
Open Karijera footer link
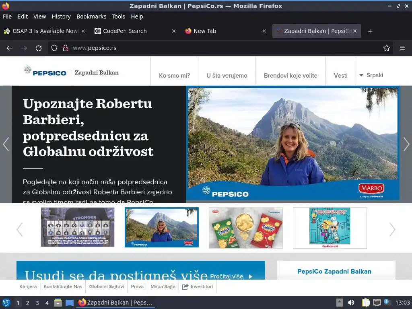[28, 286]
